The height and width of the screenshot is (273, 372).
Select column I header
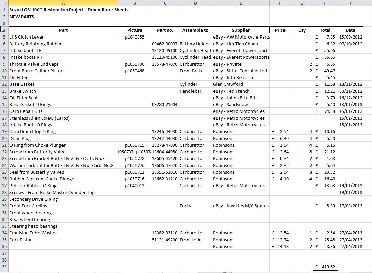[350, 3]
